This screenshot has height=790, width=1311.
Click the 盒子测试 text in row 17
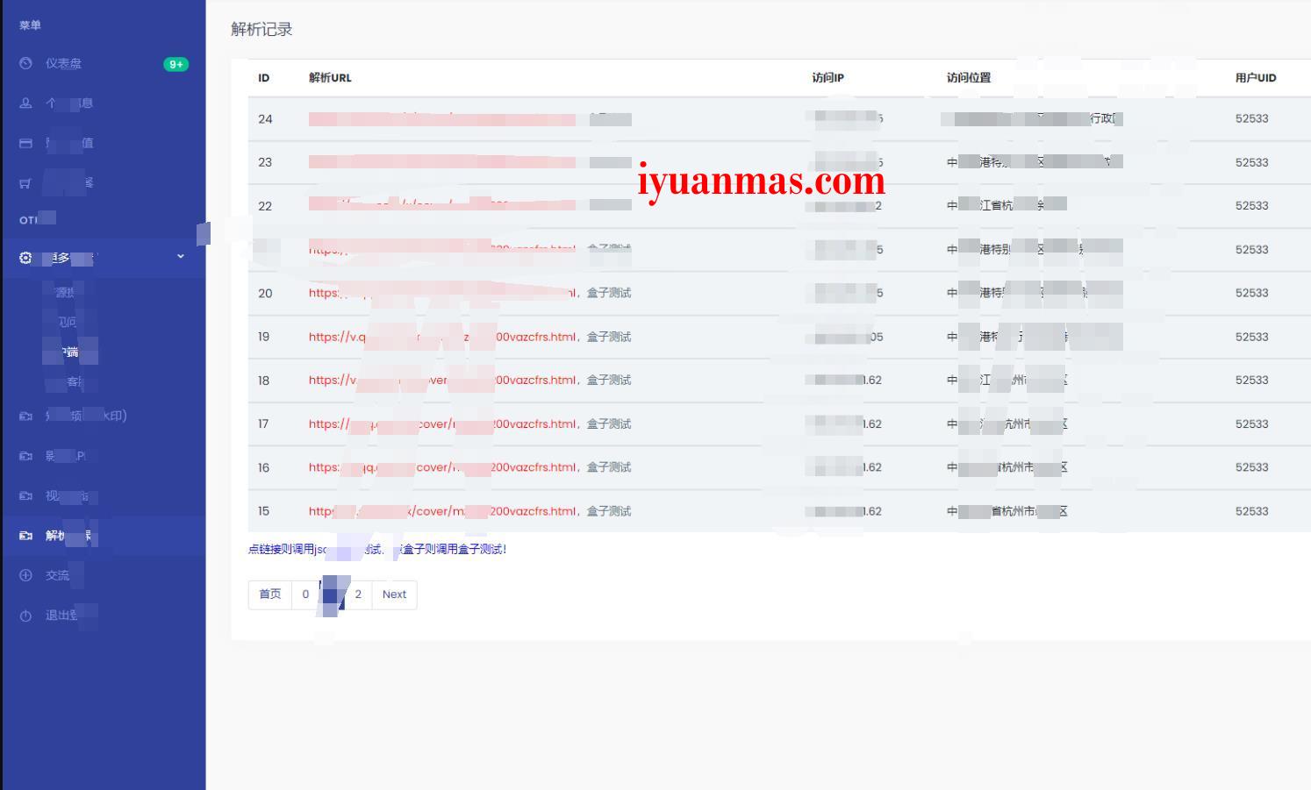tap(609, 423)
